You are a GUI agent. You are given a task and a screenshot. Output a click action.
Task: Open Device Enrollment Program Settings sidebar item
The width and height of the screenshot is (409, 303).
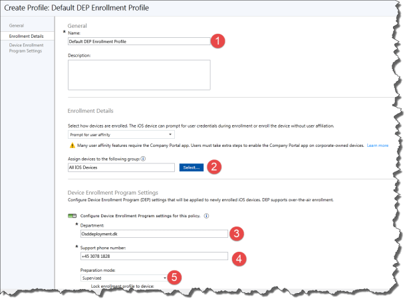pyautogui.click(x=28, y=48)
